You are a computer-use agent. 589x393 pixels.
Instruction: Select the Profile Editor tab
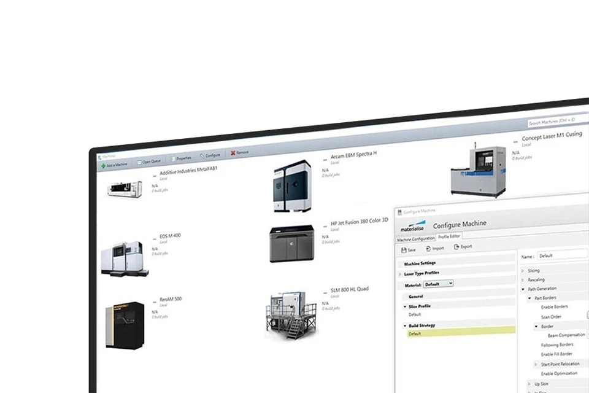point(449,236)
